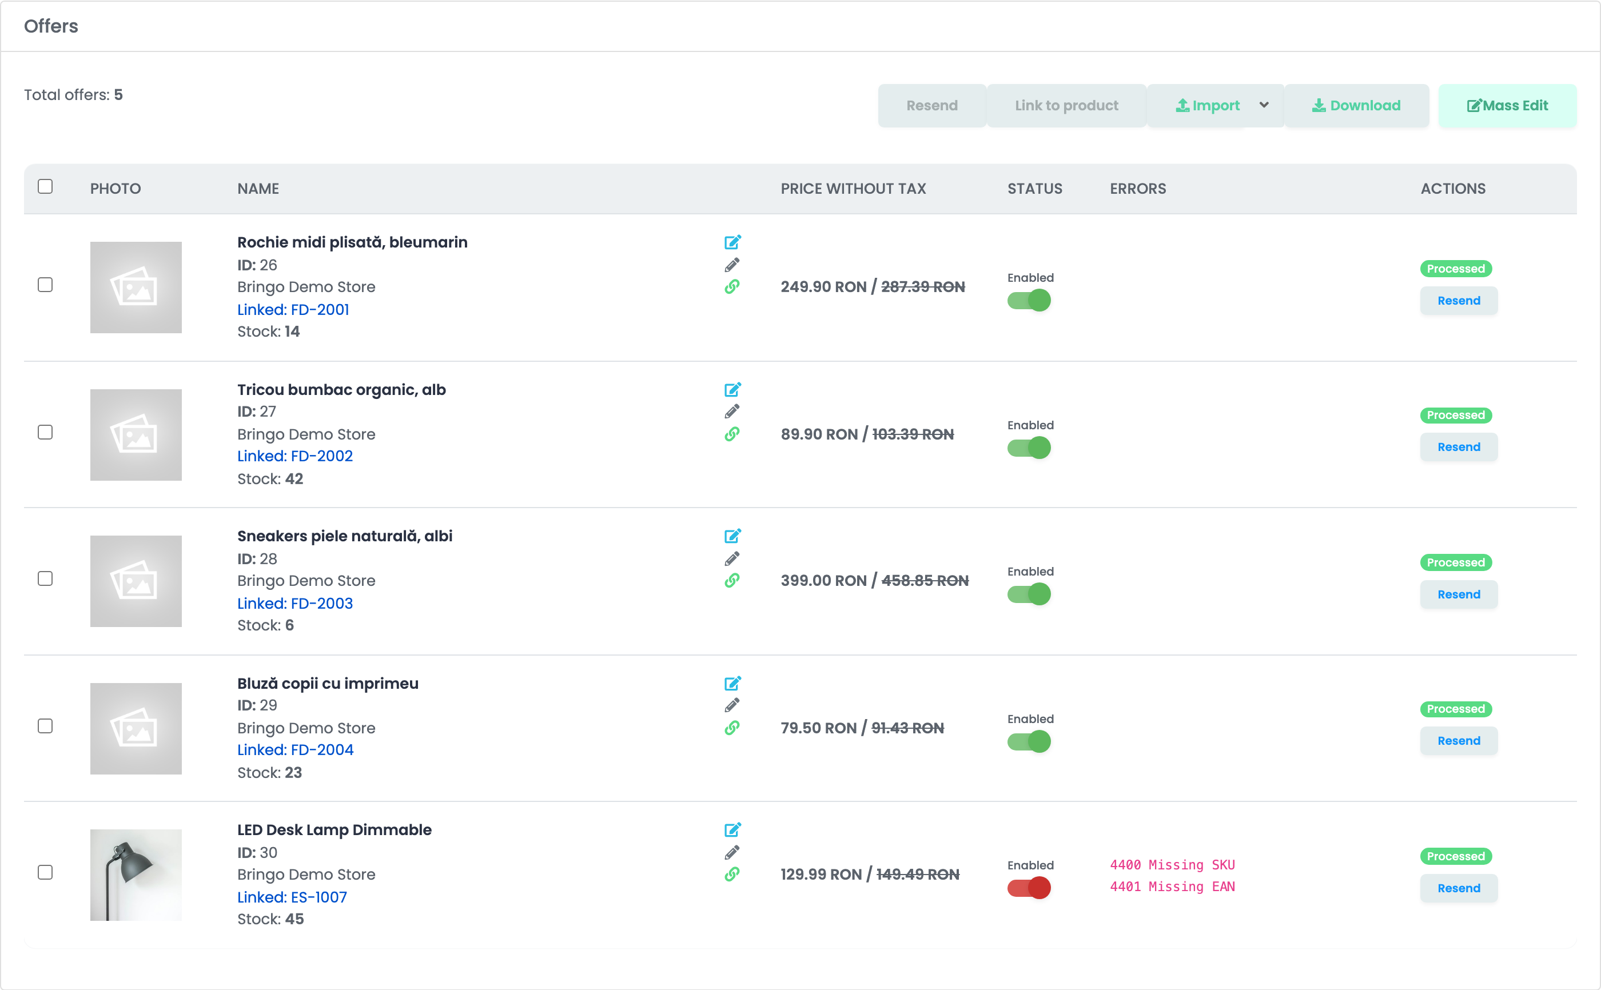
Task: Open the edit icon for Sneakers piele naturală
Action: (x=732, y=536)
